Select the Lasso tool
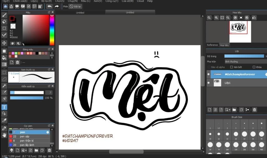 [x=4, y=79]
